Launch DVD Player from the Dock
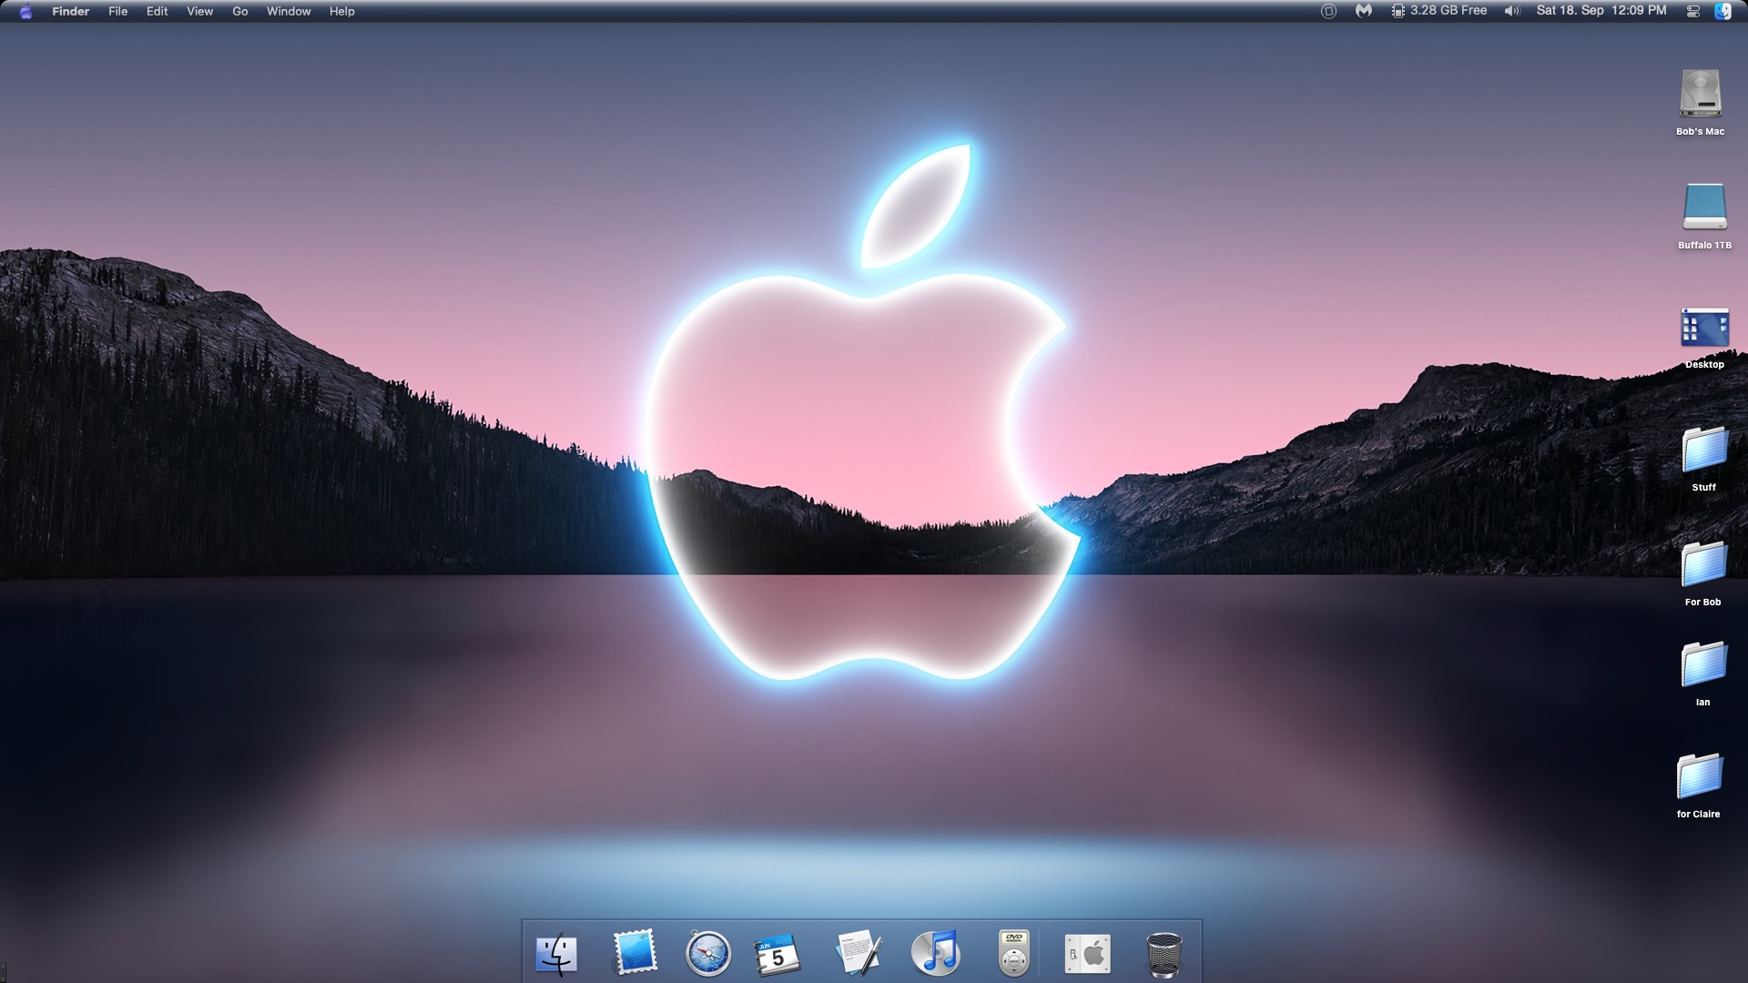 1013,953
